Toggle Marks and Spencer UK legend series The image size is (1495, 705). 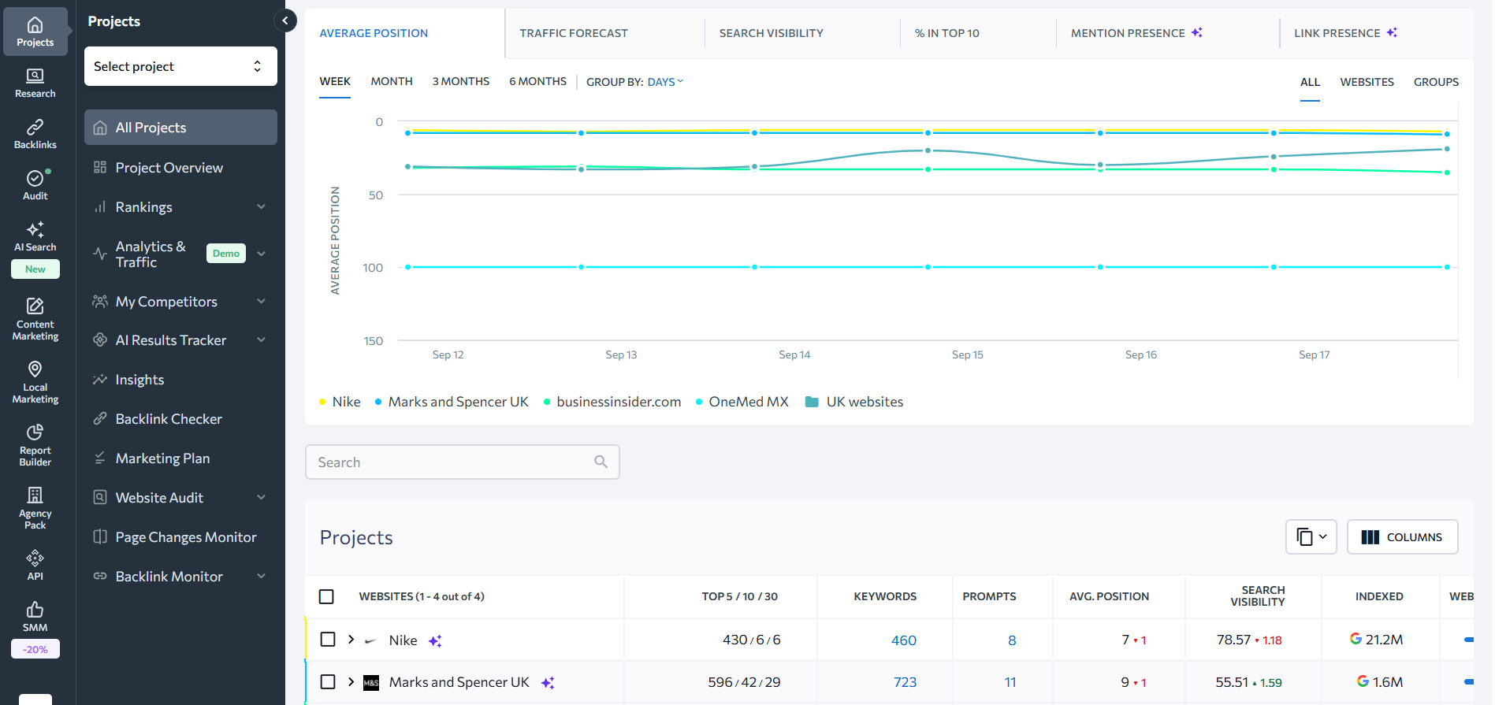click(452, 402)
